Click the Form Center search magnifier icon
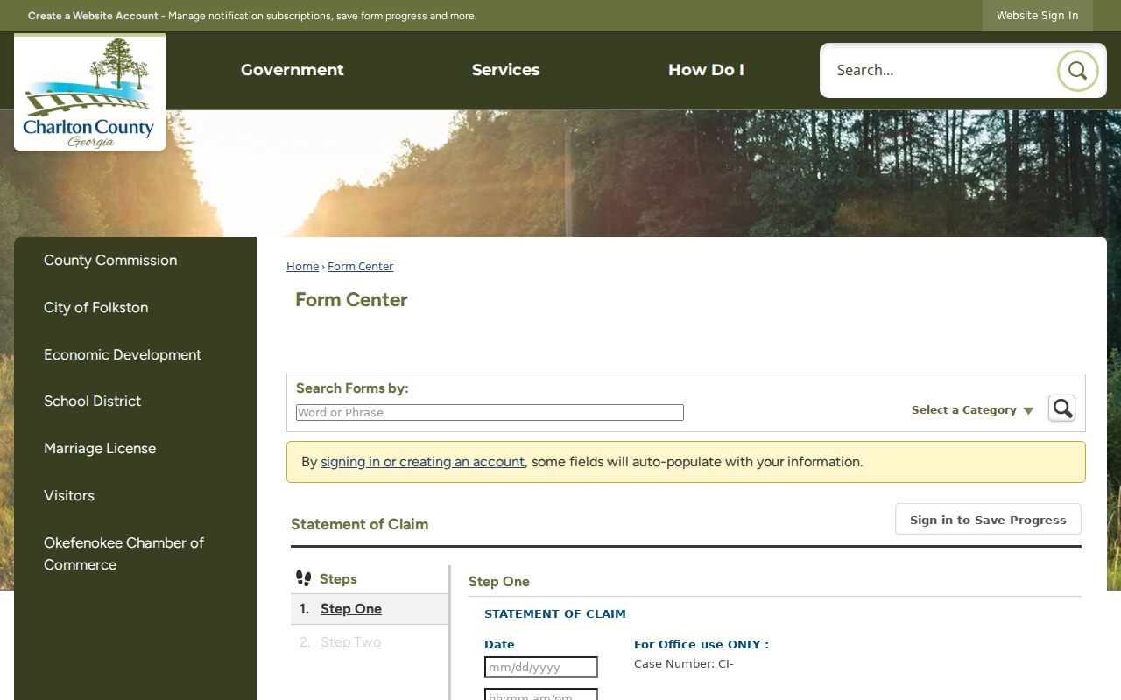This screenshot has height=700, width=1121. [1062, 409]
